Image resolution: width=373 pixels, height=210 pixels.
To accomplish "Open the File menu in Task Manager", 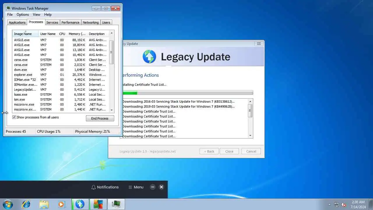I will pos(10,15).
